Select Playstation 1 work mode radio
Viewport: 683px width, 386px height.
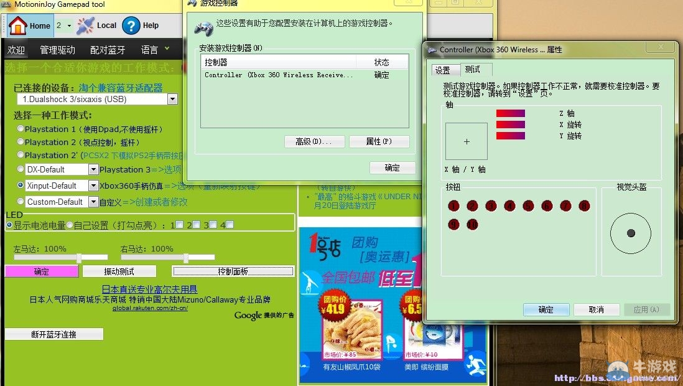click(x=21, y=129)
